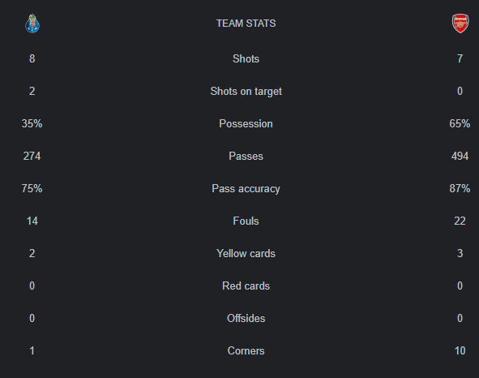Select the Fouls stat label
This screenshot has width=479, height=378.
click(x=246, y=221)
